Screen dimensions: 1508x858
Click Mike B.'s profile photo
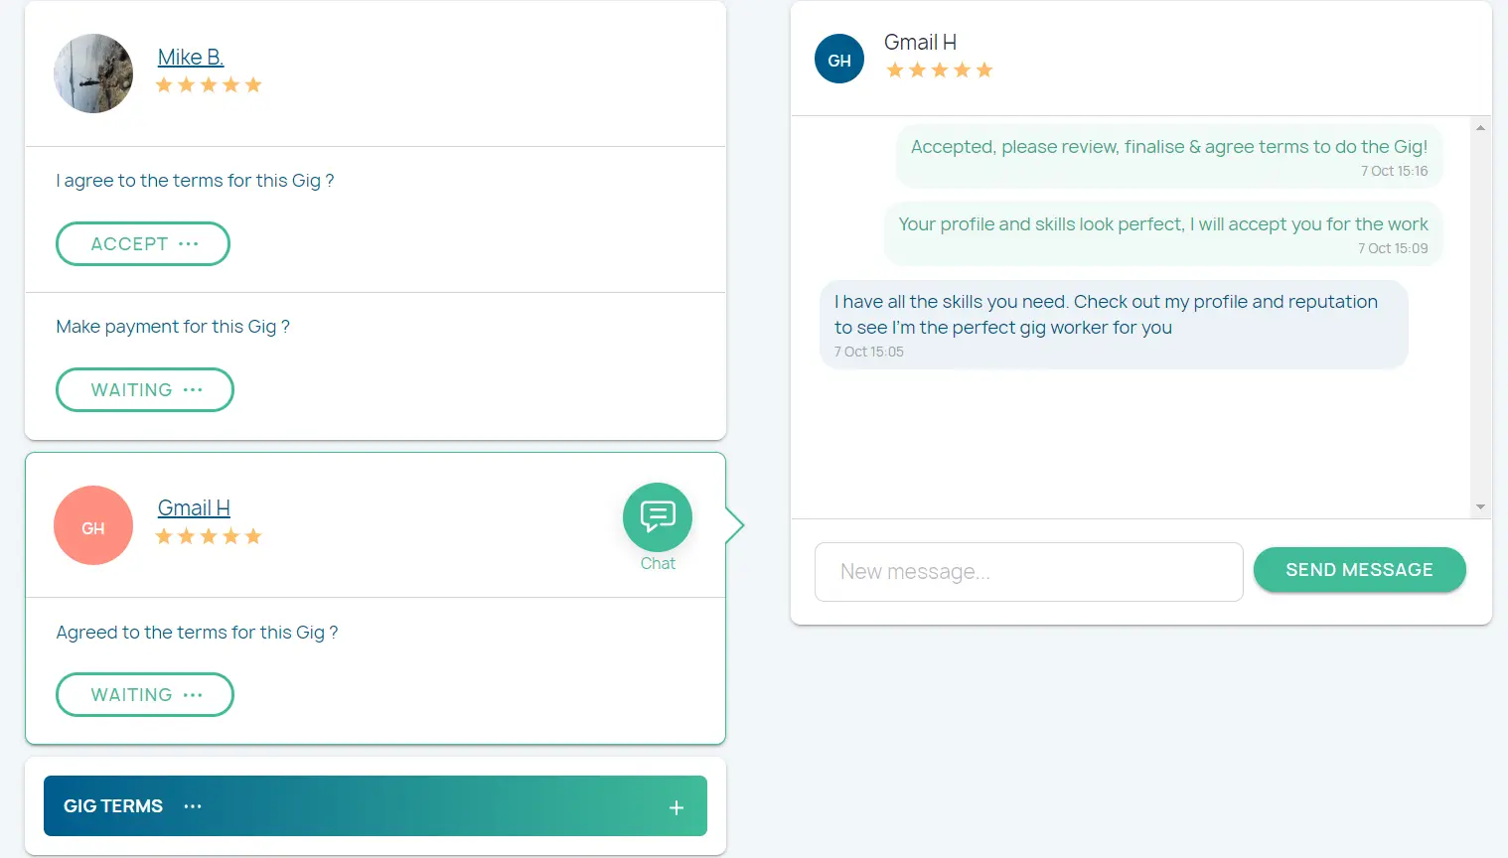93,73
